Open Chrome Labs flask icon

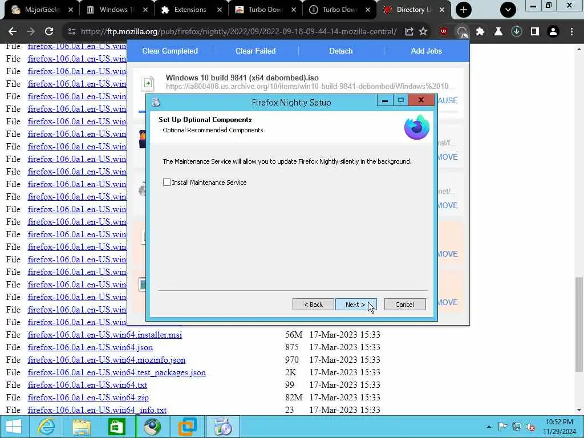[498, 32]
